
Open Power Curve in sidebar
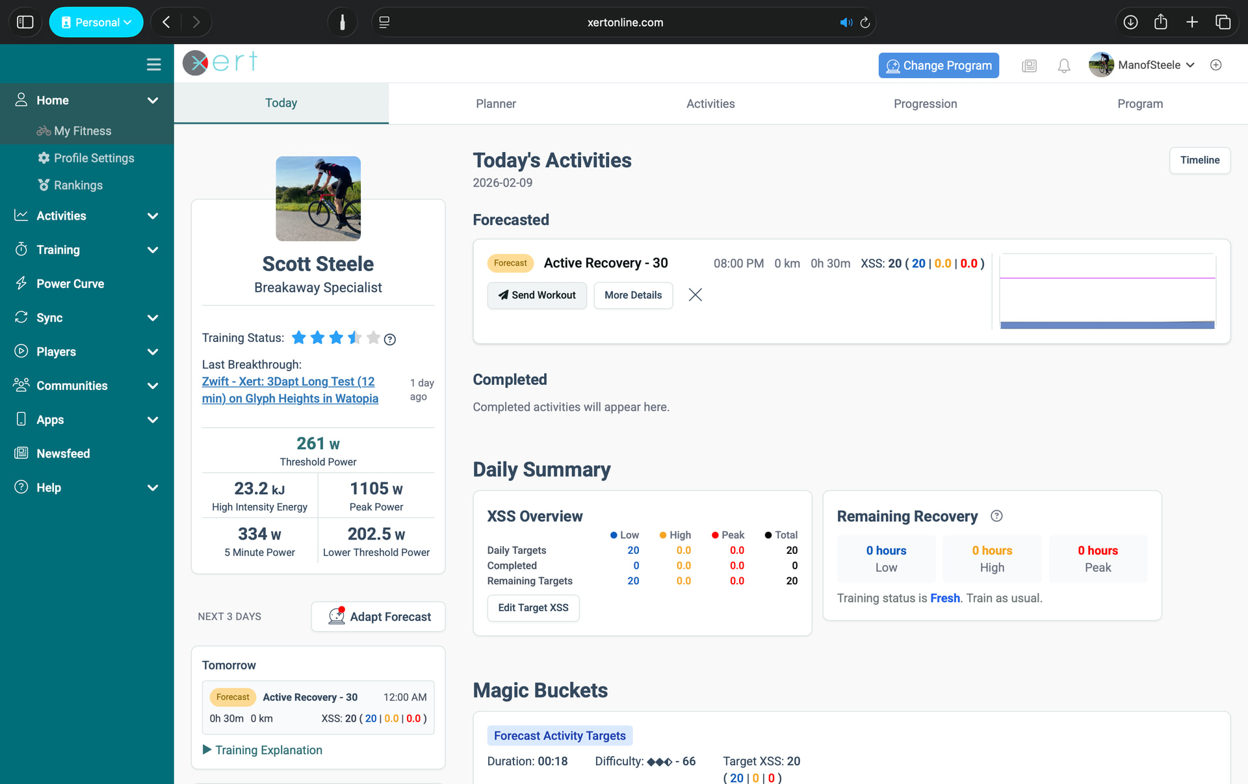tap(70, 284)
